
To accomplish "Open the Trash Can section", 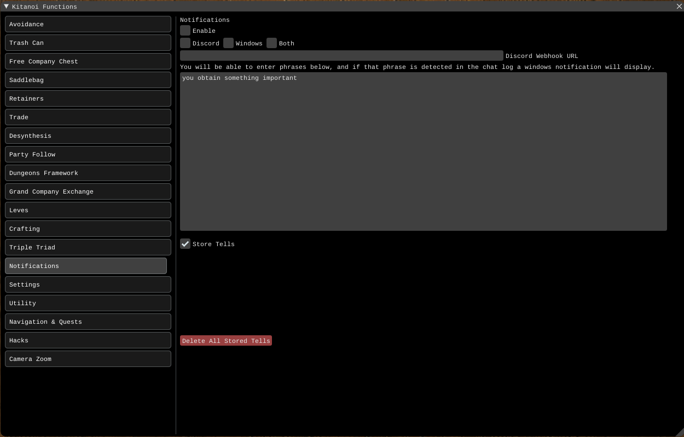I will [88, 43].
